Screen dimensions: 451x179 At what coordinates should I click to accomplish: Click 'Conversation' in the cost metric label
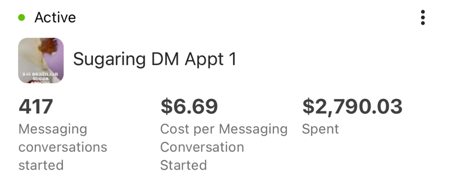(x=202, y=147)
